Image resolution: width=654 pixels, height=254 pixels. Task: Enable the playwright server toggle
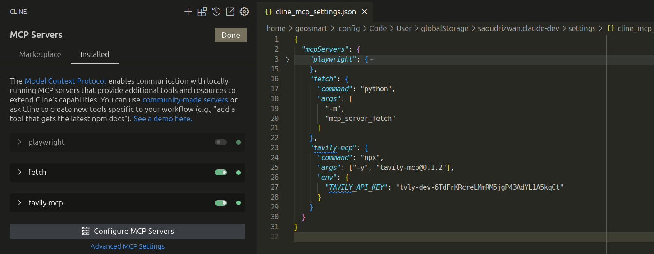(x=221, y=143)
